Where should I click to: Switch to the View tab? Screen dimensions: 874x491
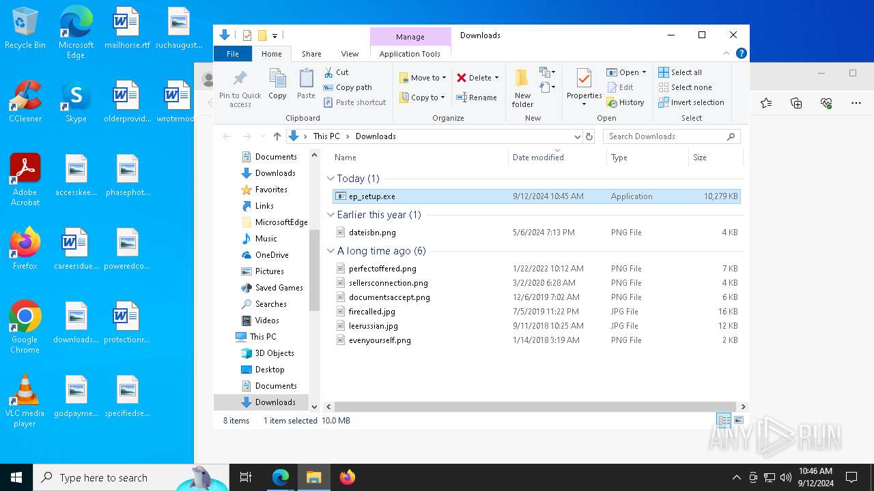pyautogui.click(x=350, y=54)
